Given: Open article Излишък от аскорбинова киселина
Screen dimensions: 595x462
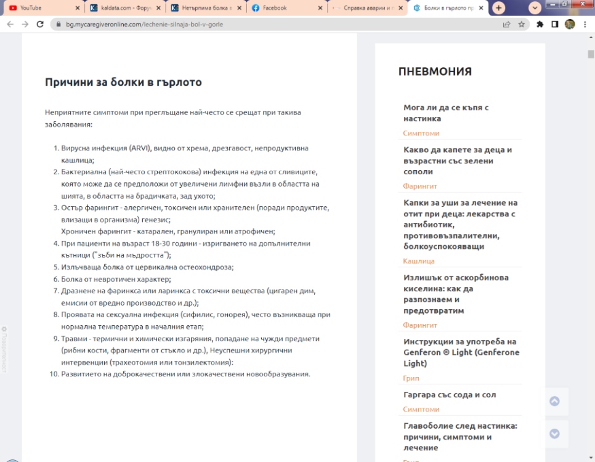Looking at the screenshot, I should tap(456, 294).
